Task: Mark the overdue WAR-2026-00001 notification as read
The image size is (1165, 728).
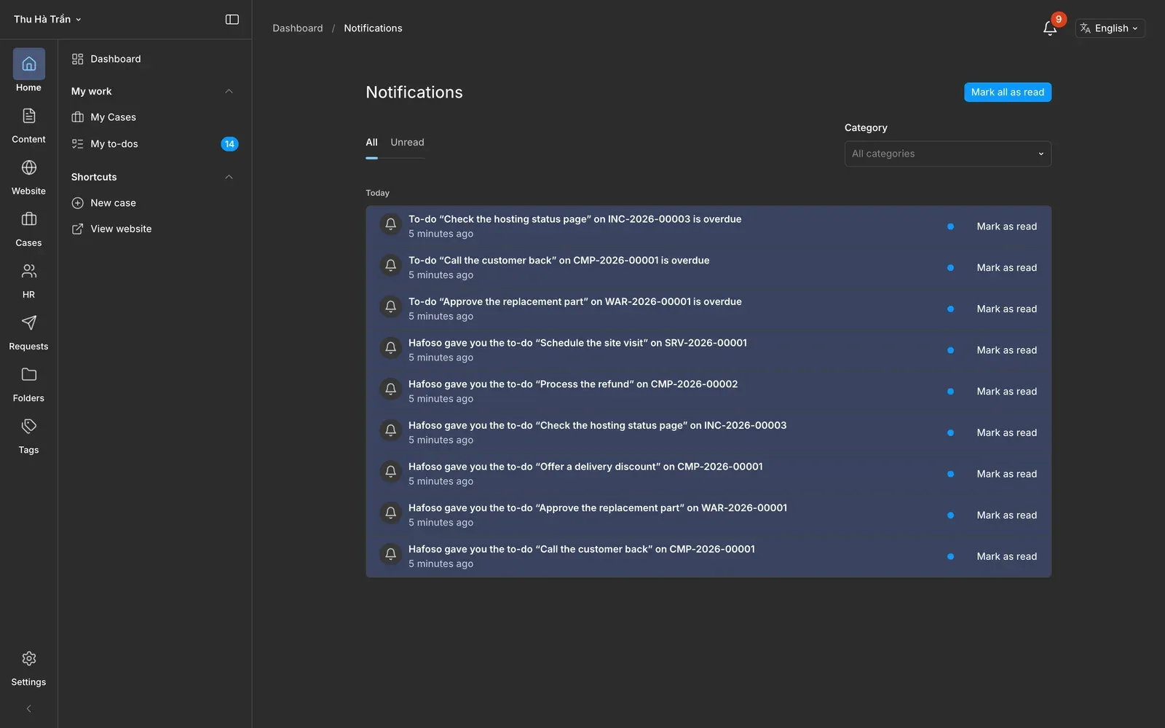Action: pyautogui.click(x=1006, y=309)
